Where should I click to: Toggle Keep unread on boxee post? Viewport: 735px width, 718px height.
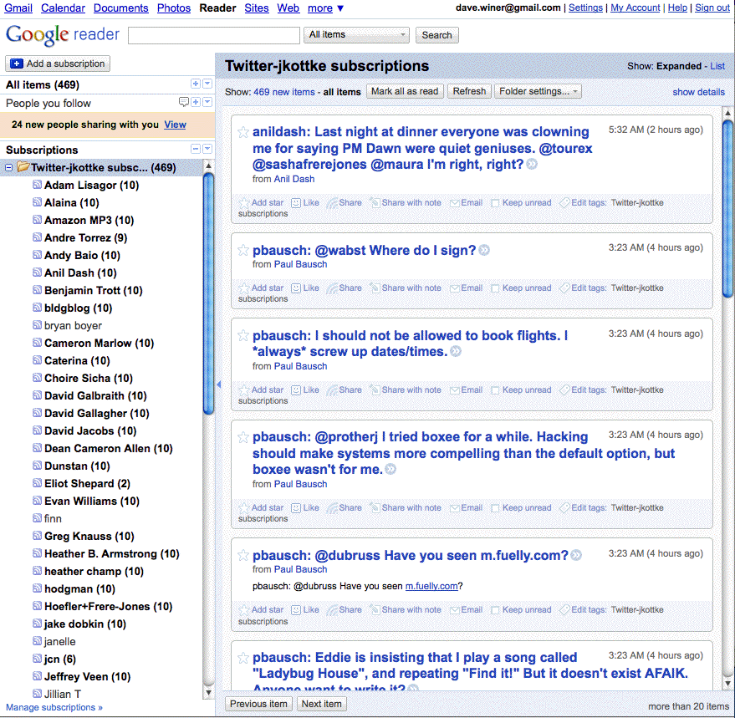pyautogui.click(x=495, y=508)
